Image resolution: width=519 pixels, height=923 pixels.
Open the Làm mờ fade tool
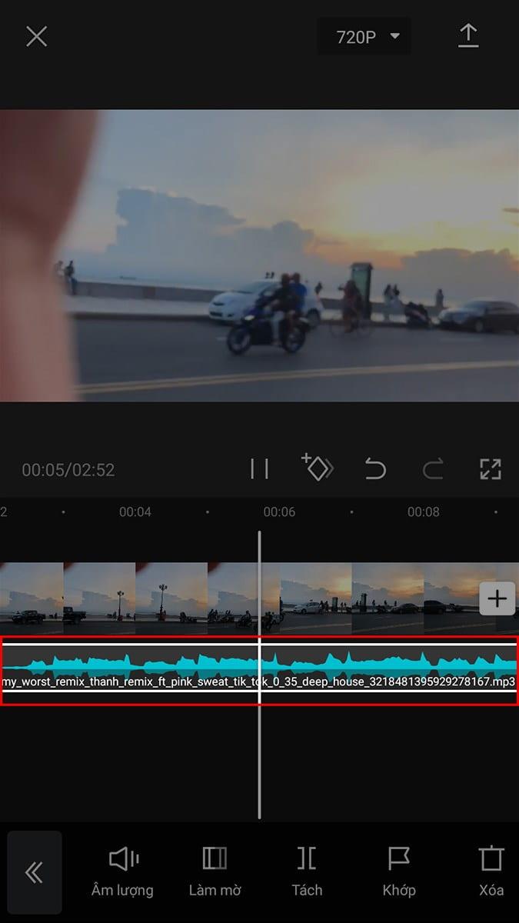[x=215, y=871]
